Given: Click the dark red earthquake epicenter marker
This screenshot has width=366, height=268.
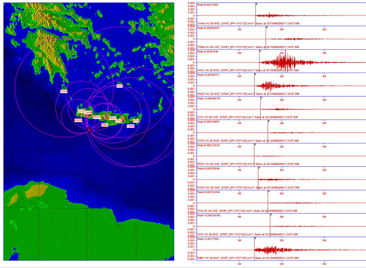Looking at the screenshot, I should (89, 130).
